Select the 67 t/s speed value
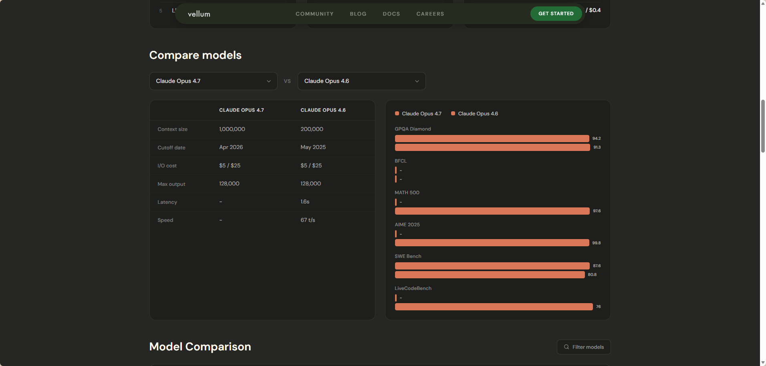 (308, 220)
